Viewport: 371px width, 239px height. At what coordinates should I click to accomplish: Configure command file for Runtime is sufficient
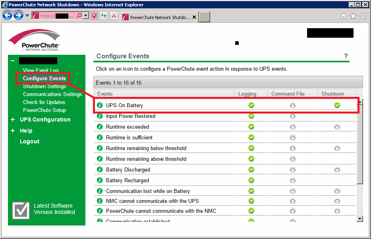point(293,138)
